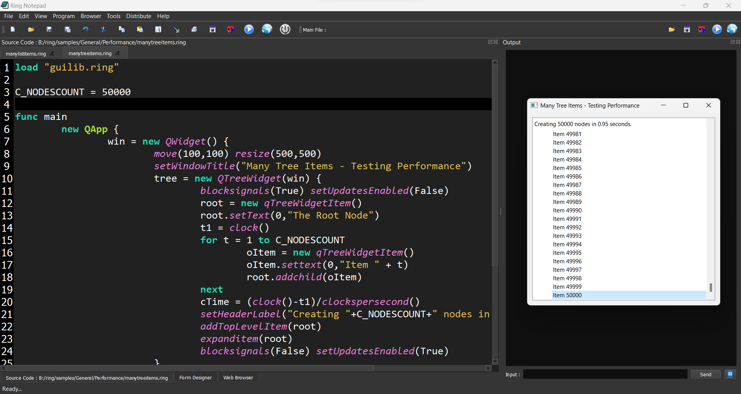Click the Main File globe icon on the right
Screen dimensions: 741x394
click(x=732, y=29)
